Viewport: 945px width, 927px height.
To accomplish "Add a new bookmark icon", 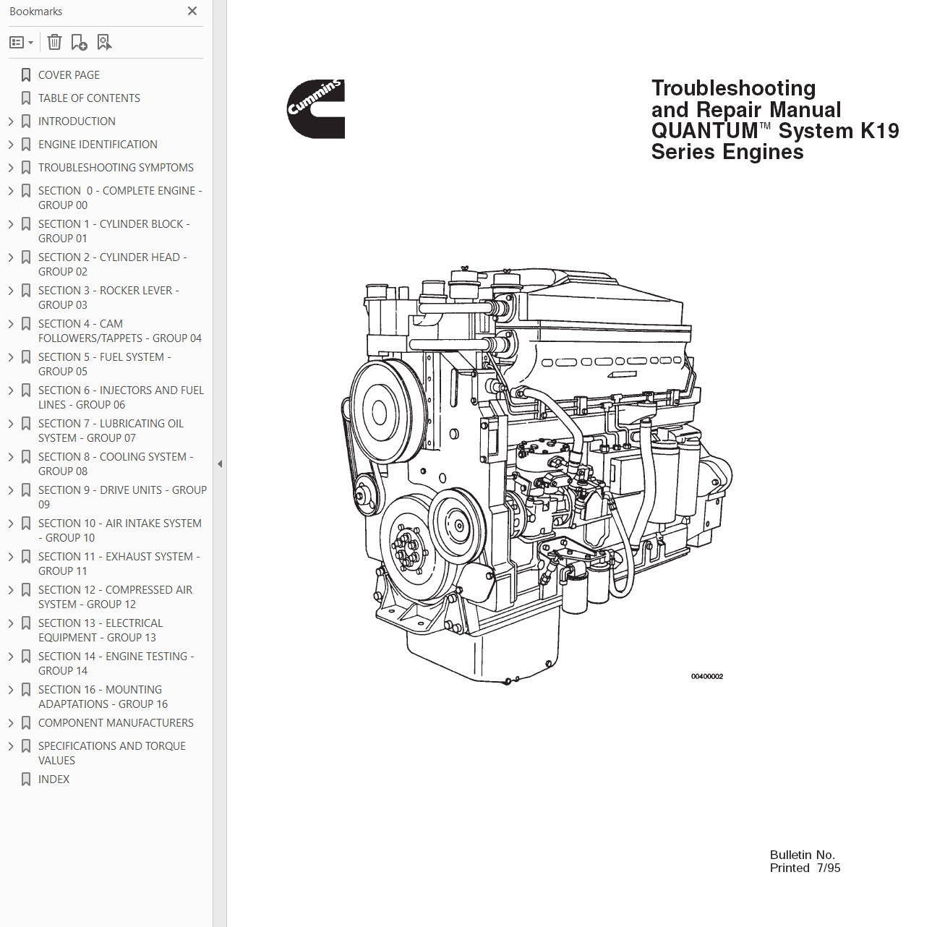I will [79, 43].
